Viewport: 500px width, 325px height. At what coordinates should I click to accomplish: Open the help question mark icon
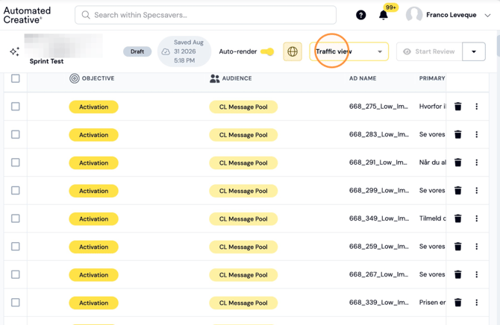[360, 15]
